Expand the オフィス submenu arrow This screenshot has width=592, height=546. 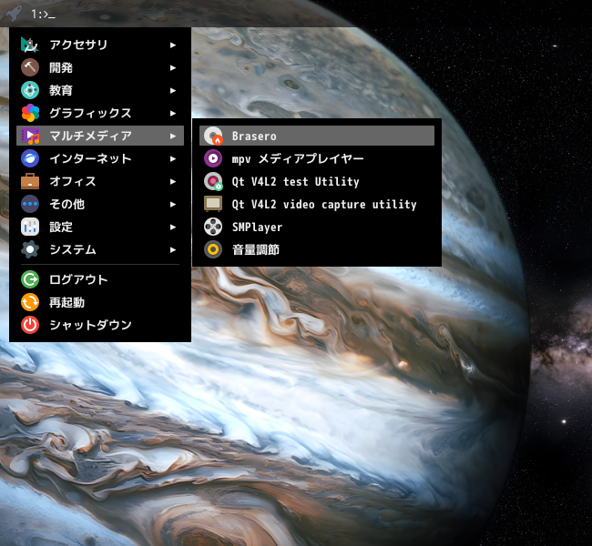[173, 181]
